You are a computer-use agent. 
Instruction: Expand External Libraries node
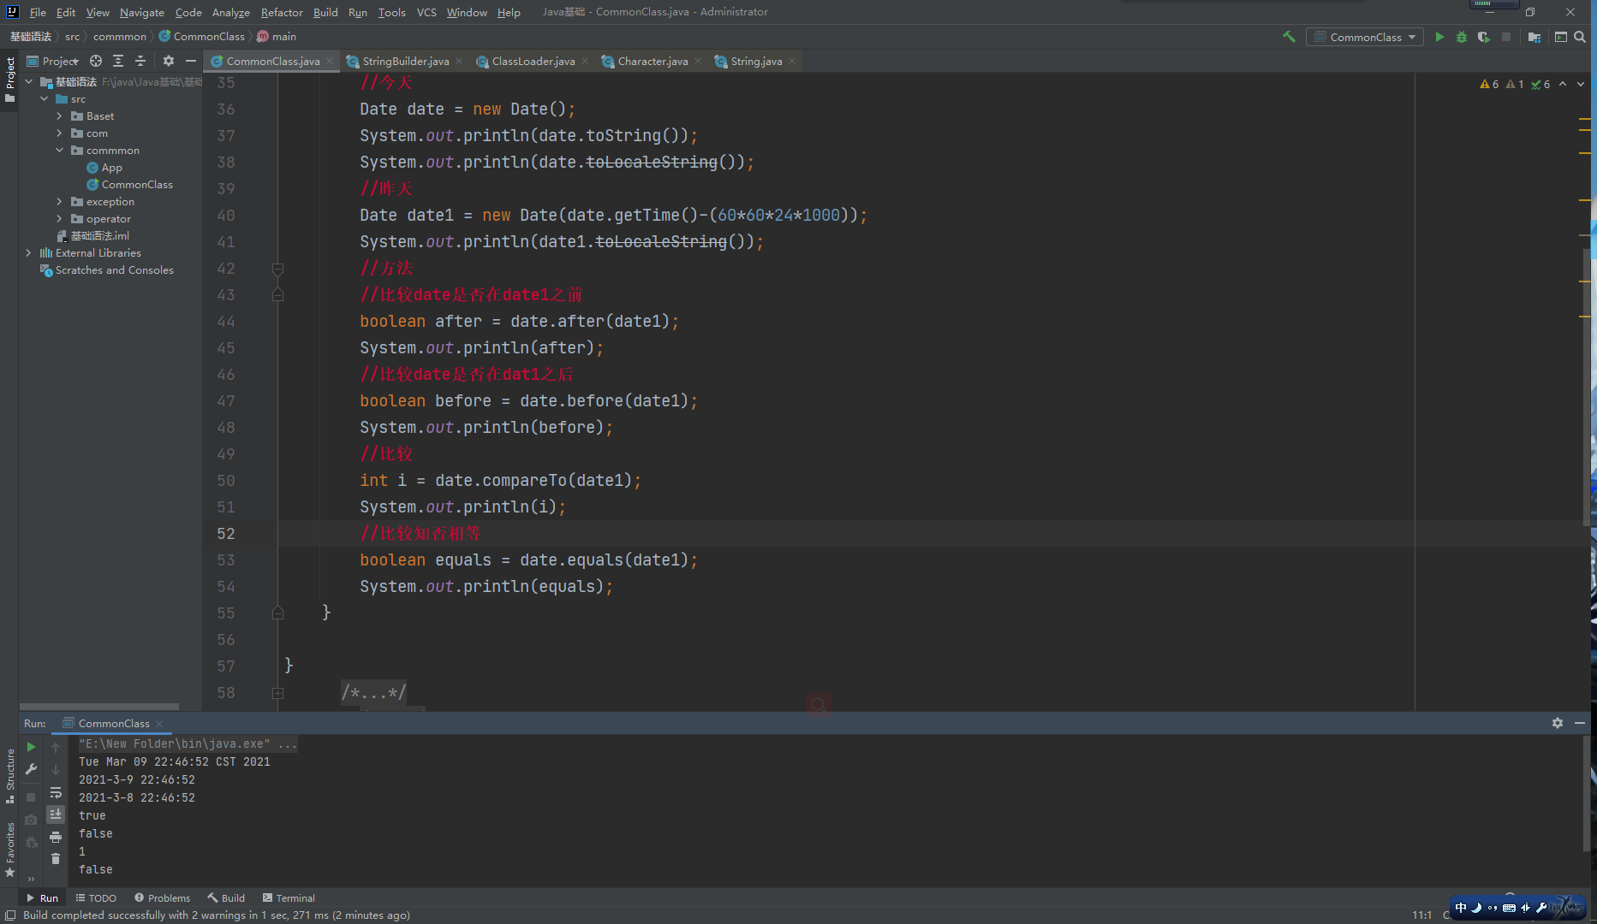click(x=28, y=253)
